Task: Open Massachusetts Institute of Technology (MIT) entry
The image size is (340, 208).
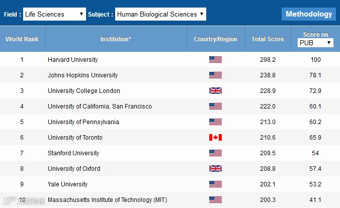Action: (x=107, y=200)
